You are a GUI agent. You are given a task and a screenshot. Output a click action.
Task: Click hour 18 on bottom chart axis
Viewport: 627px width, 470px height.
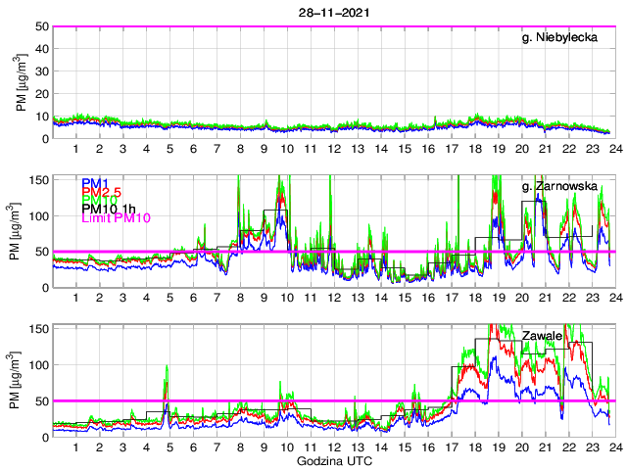coord(475,447)
